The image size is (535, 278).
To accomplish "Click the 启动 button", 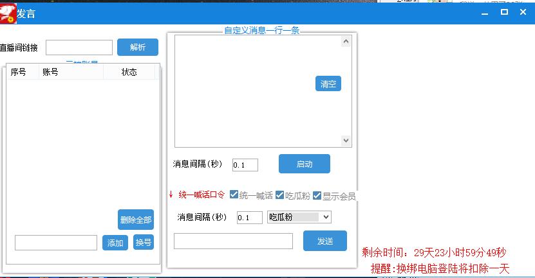I will 304,164.
